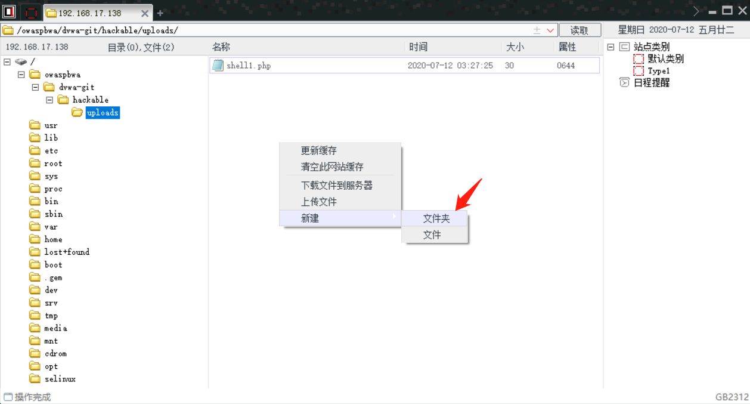Select the root / globe icon in tree
The image size is (750, 404).
point(20,61)
